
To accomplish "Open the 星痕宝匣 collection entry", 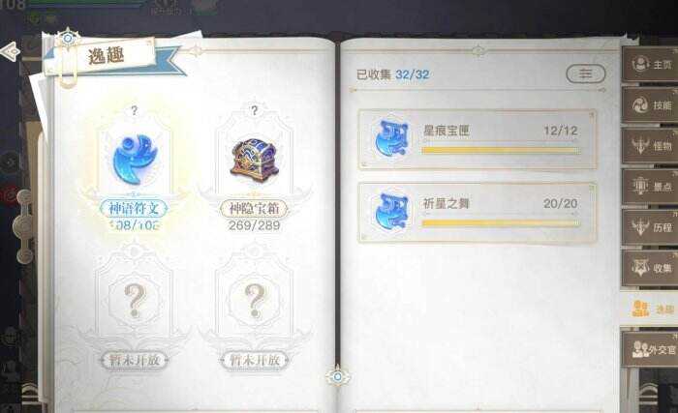I will [478, 139].
